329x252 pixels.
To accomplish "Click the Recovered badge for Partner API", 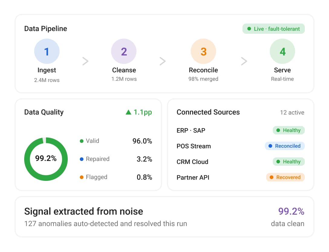I will point(285,177).
